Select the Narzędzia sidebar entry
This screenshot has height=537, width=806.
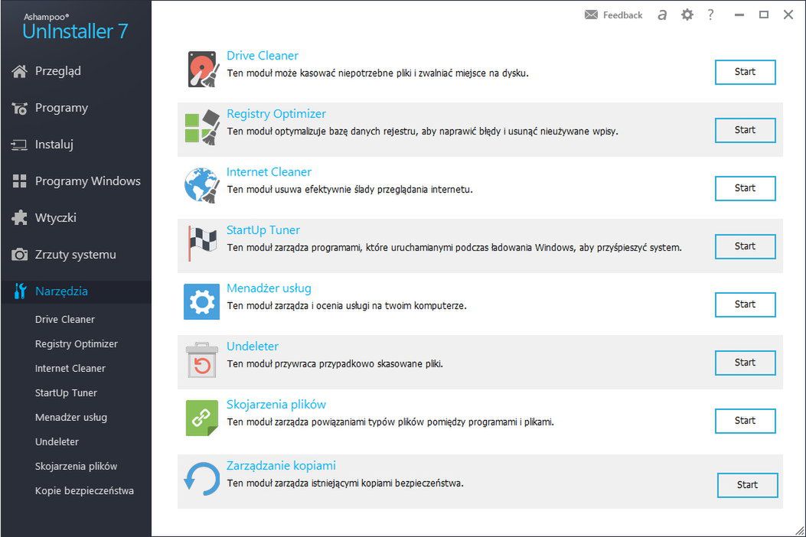pyautogui.click(x=76, y=291)
